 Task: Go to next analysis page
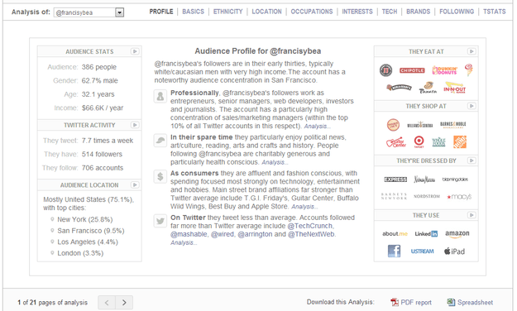124,302
